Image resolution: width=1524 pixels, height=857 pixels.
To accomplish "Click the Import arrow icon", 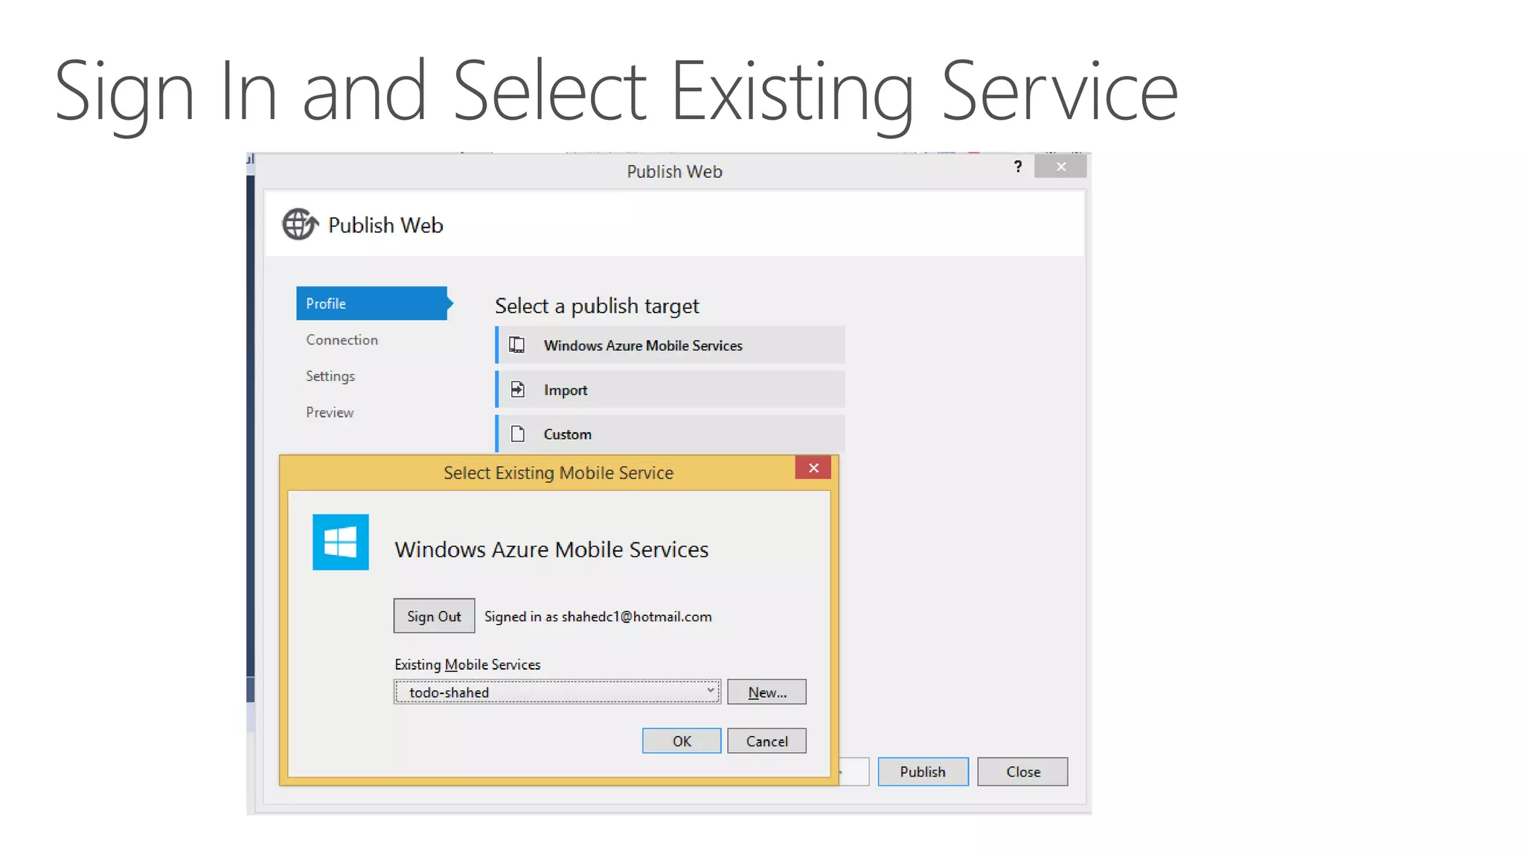I will tap(518, 390).
